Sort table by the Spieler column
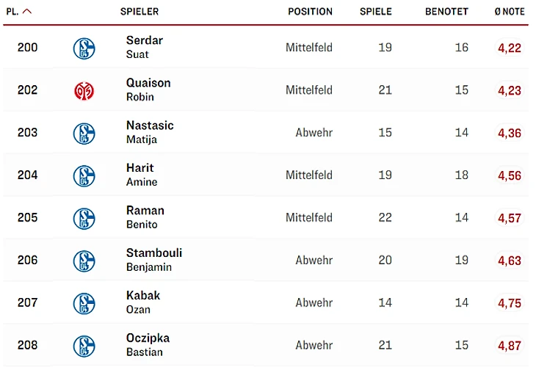Image resolution: width=536 pixels, height=367 pixels. coord(140,12)
